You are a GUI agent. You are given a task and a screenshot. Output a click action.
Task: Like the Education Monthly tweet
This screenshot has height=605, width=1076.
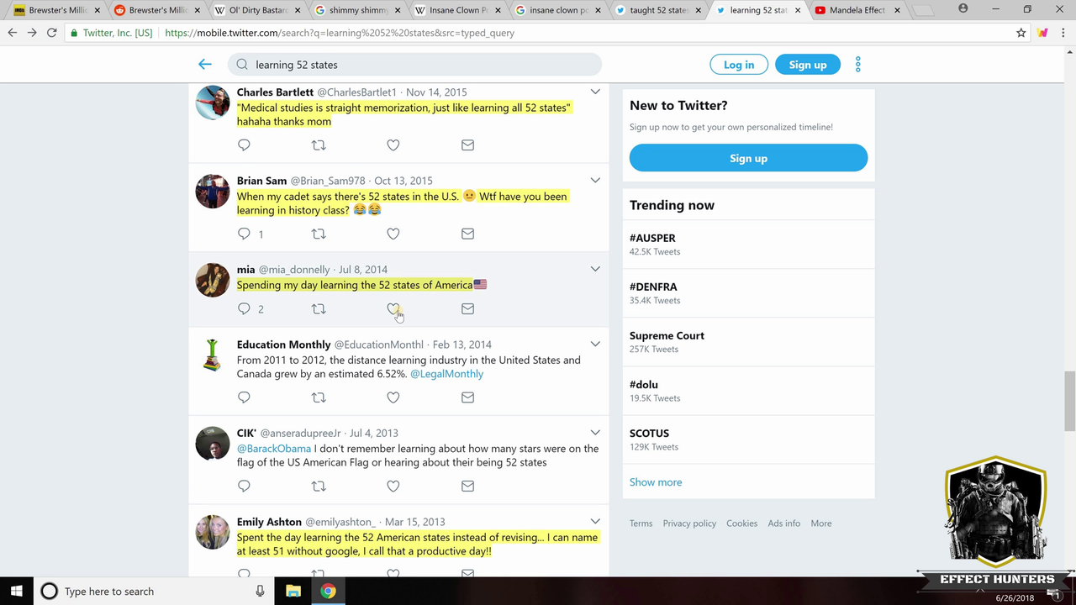(393, 397)
